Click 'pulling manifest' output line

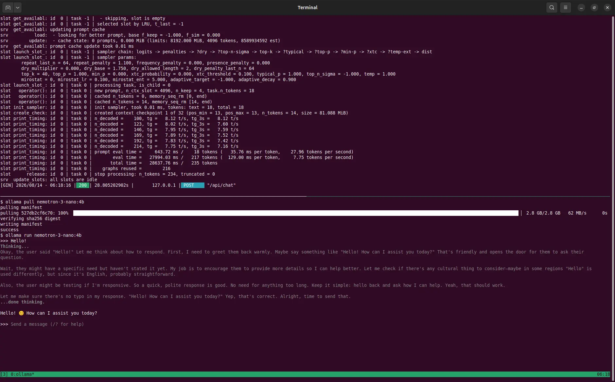coord(21,207)
